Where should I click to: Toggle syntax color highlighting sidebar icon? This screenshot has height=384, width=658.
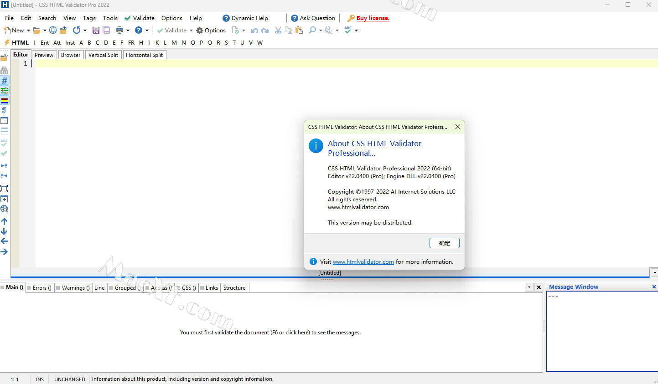(4, 100)
